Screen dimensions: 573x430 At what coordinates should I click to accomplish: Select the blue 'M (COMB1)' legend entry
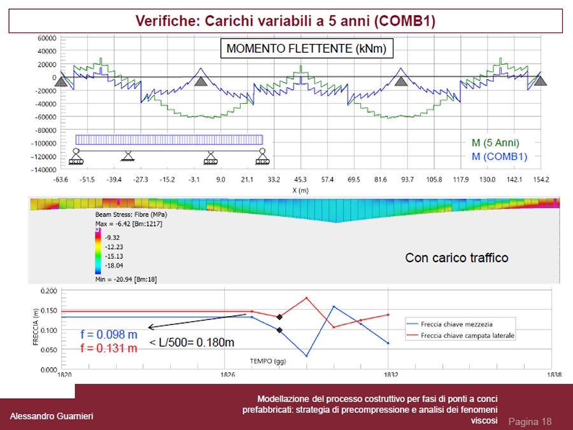(x=499, y=156)
